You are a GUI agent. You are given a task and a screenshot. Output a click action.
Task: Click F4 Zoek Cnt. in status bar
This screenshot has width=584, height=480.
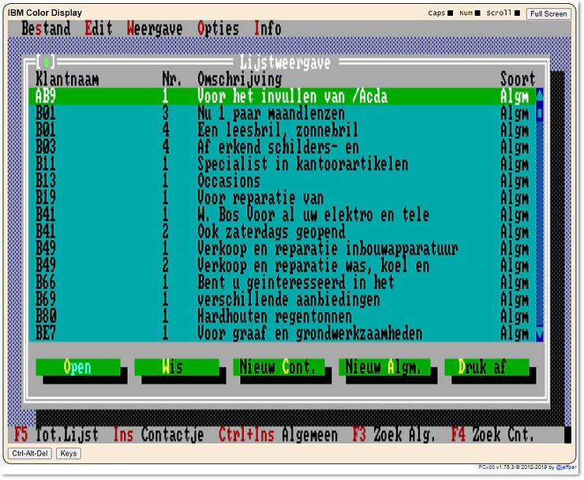pyautogui.click(x=492, y=435)
